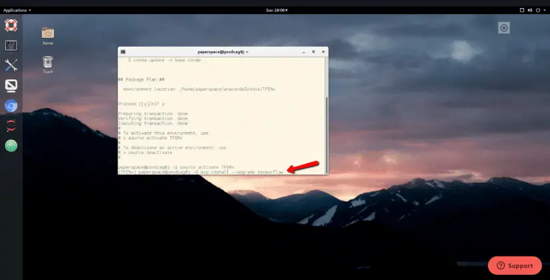Open the Trash on the desktop
550x280 pixels.
pos(48,64)
